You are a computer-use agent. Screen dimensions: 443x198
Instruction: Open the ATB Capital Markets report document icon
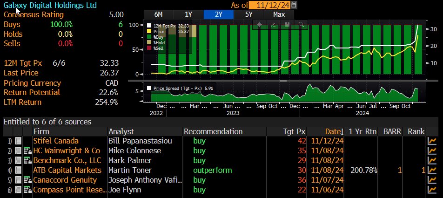tap(18, 171)
